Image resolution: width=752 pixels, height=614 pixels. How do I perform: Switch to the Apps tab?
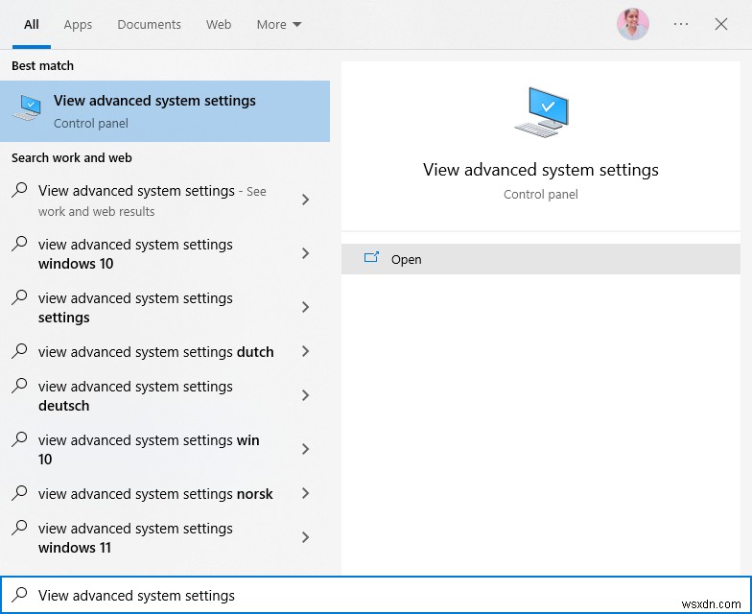coord(78,24)
